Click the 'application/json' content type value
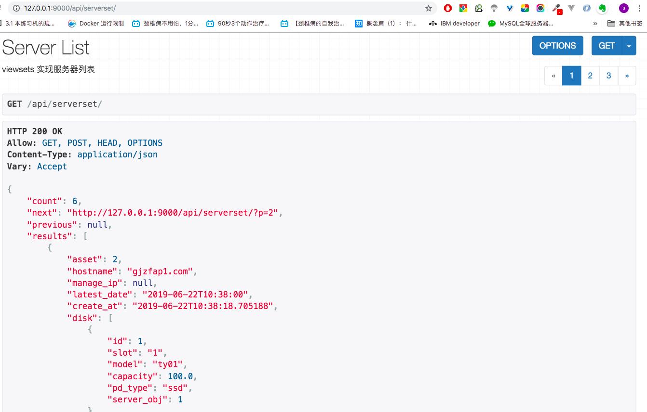Screen dimensions: 647x412 click(117, 154)
